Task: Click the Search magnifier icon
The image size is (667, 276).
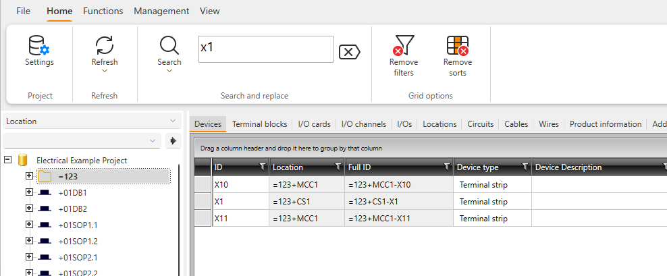Action: pyautogui.click(x=169, y=46)
